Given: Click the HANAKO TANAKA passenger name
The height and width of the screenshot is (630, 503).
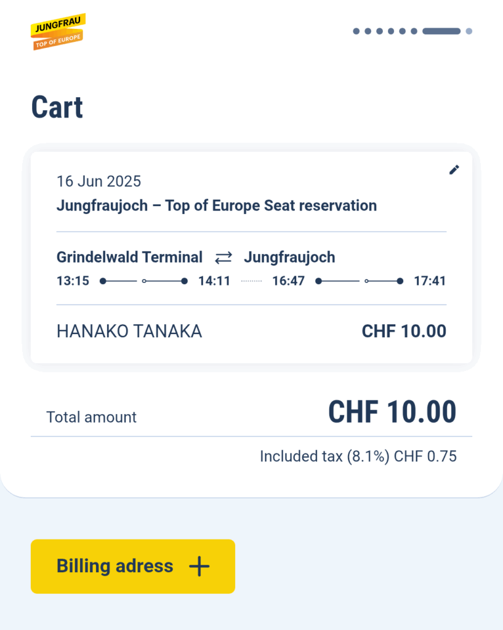Looking at the screenshot, I should coord(129,332).
